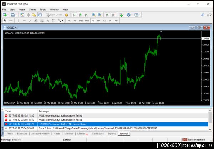
Task: Select the Arrows objects icon
Action: point(60,21)
